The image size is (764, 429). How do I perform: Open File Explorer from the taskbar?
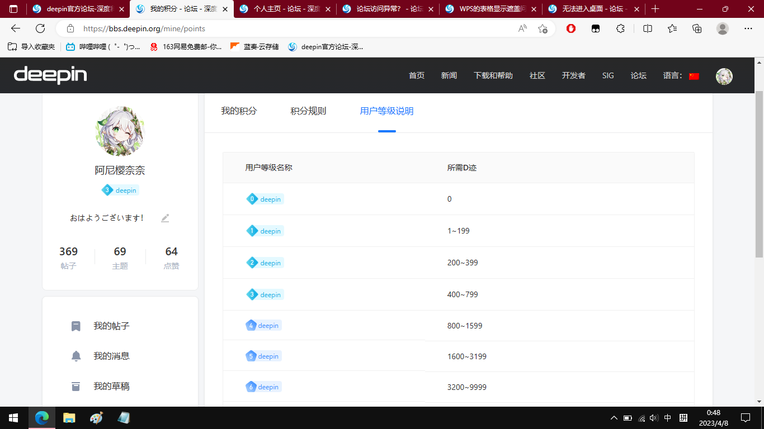[69, 418]
